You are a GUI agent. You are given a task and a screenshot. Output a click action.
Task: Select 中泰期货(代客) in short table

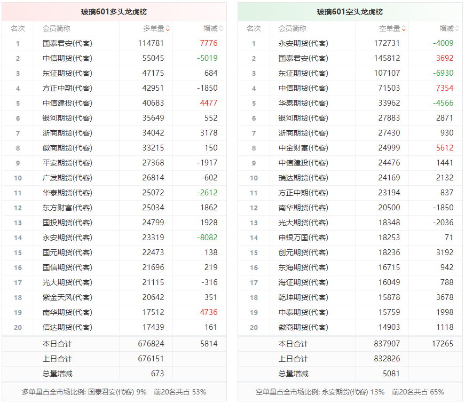click(x=303, y=312)
